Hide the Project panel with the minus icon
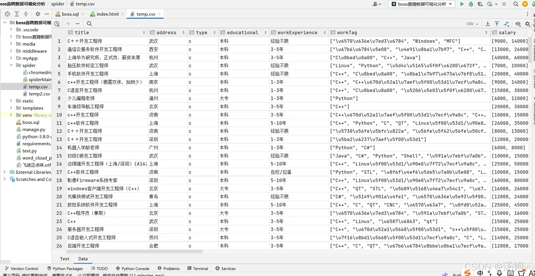 (x=47, y=14)
